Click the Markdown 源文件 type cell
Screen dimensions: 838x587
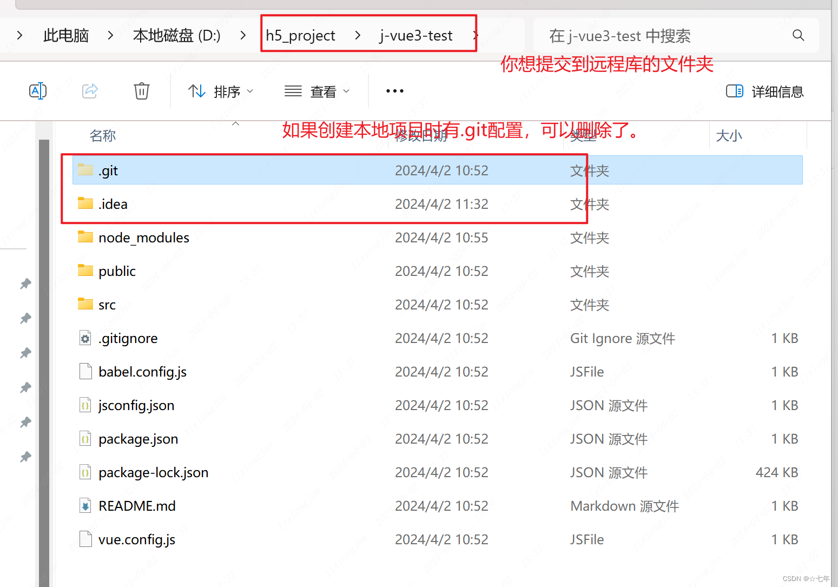pyautogui.click(x=625, y=506)
